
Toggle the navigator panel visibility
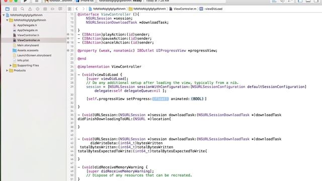click(x=300, y=1)
